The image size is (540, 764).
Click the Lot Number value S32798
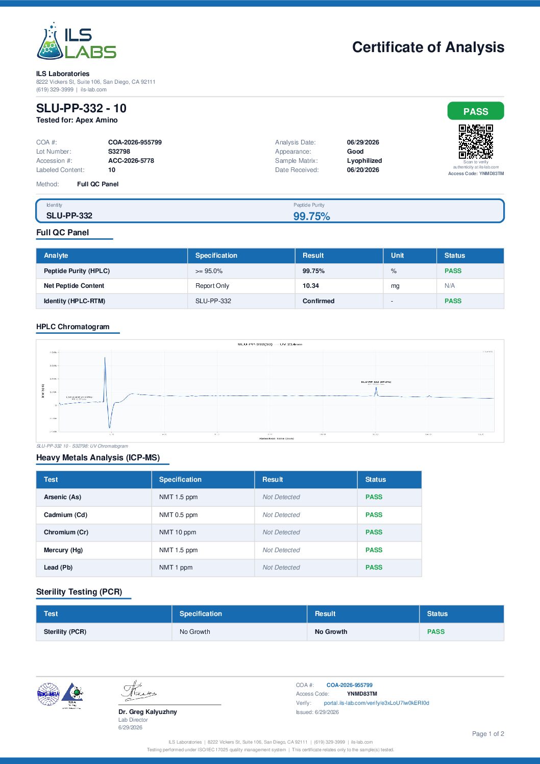119,152
